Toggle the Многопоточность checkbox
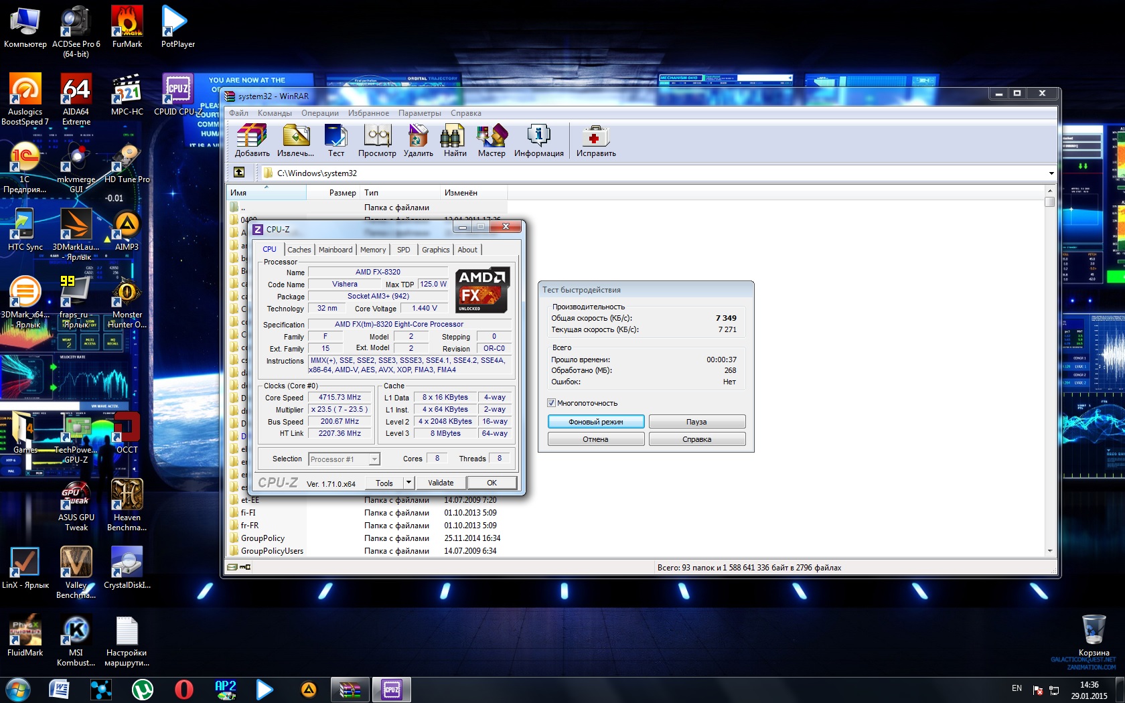This screenshot has width=1125, height=703. [x=552, y=403]
